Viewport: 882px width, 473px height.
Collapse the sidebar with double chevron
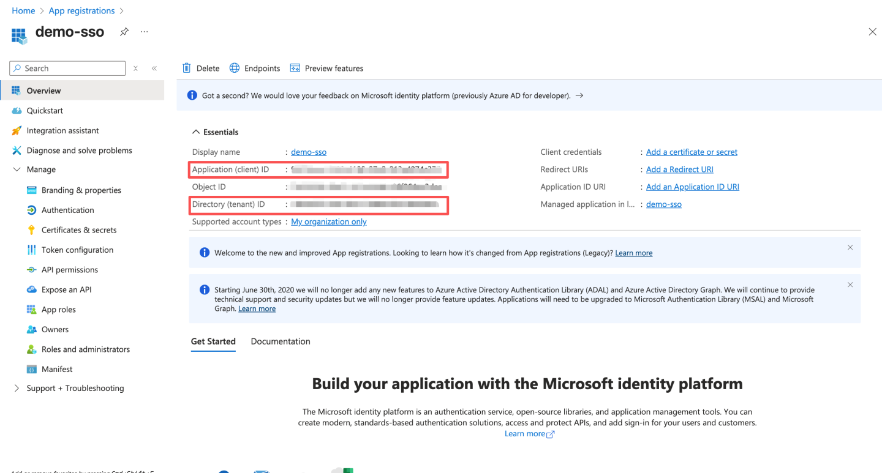(x=154, y=69)
